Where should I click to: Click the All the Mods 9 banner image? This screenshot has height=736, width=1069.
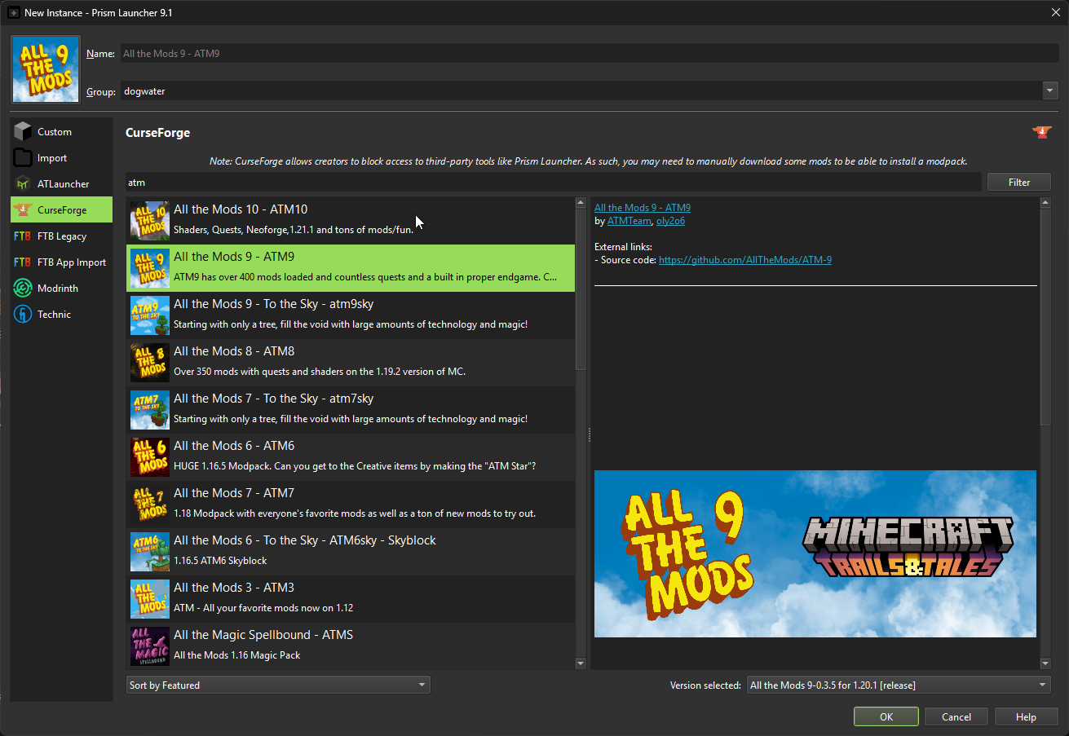815,553
